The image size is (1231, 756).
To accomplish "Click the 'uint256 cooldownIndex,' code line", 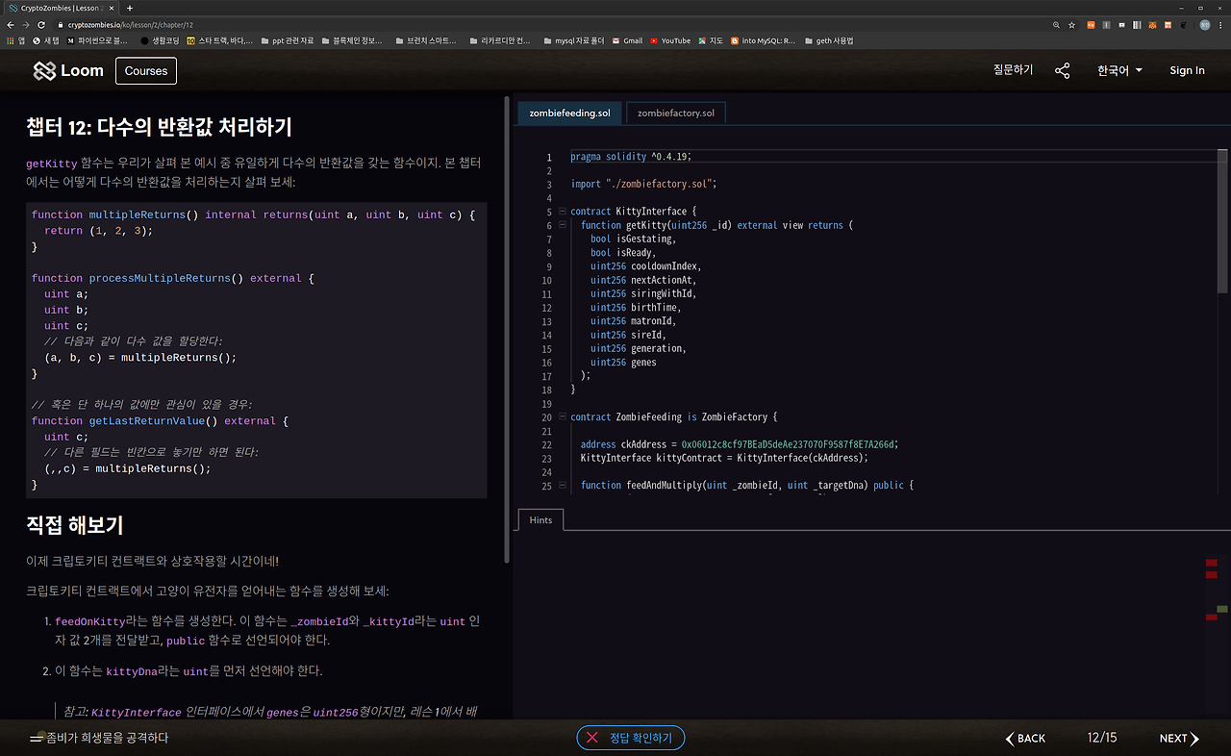I will [x=645, y=266].
